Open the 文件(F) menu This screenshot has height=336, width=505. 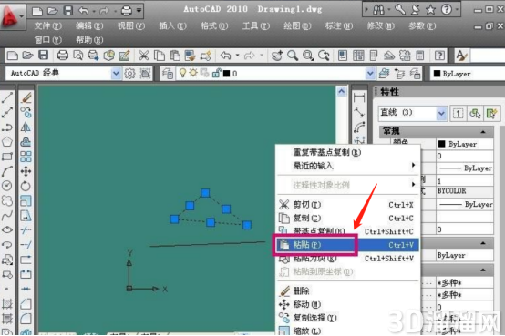48,25
